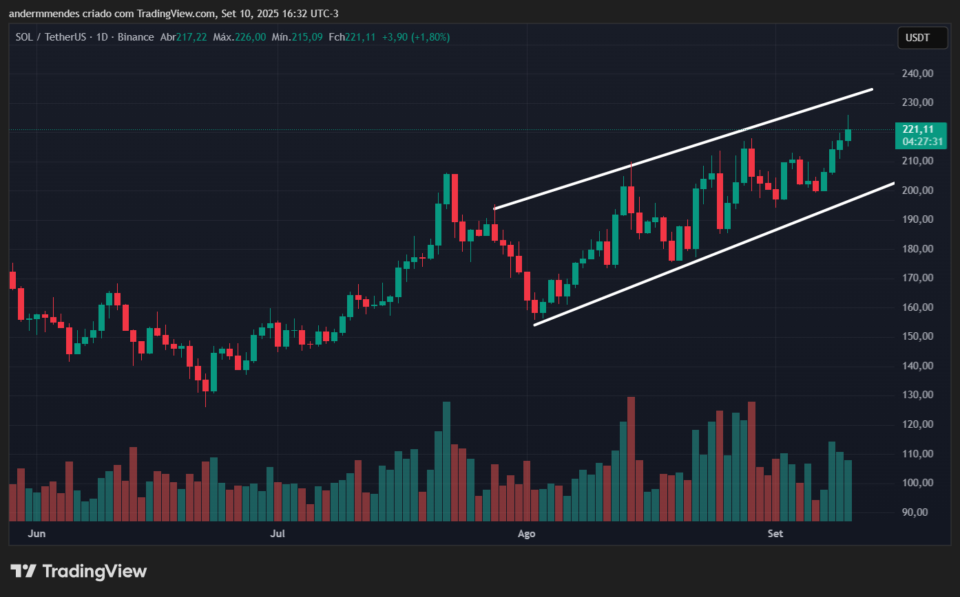Select the upper white channel trendline

(x=683, y=149)
